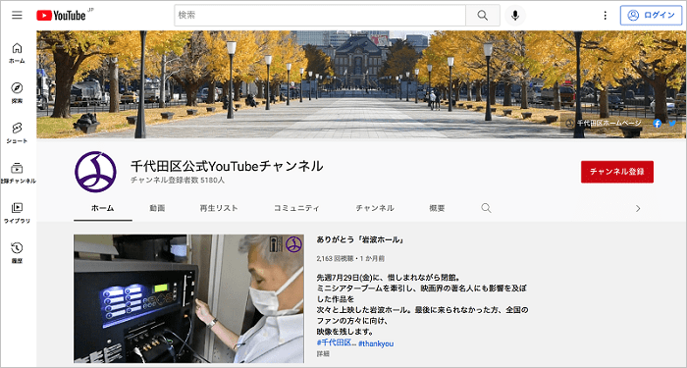
Task: Switch to the 動画 tab
Action: [x=157, y=208]
